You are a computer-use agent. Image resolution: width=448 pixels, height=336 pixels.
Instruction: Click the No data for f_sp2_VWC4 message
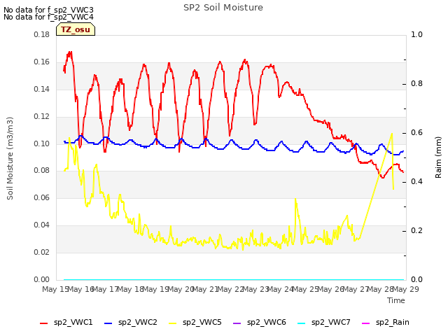pos(48,17)
